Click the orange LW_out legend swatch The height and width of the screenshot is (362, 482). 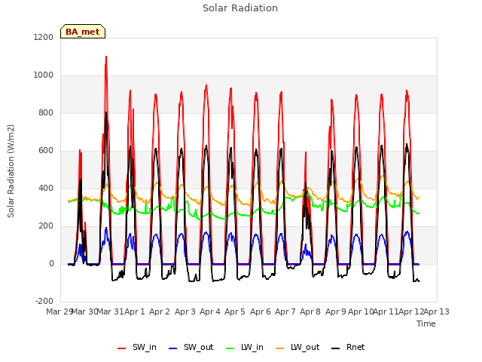pyautogui.click(x=279, y=348)
